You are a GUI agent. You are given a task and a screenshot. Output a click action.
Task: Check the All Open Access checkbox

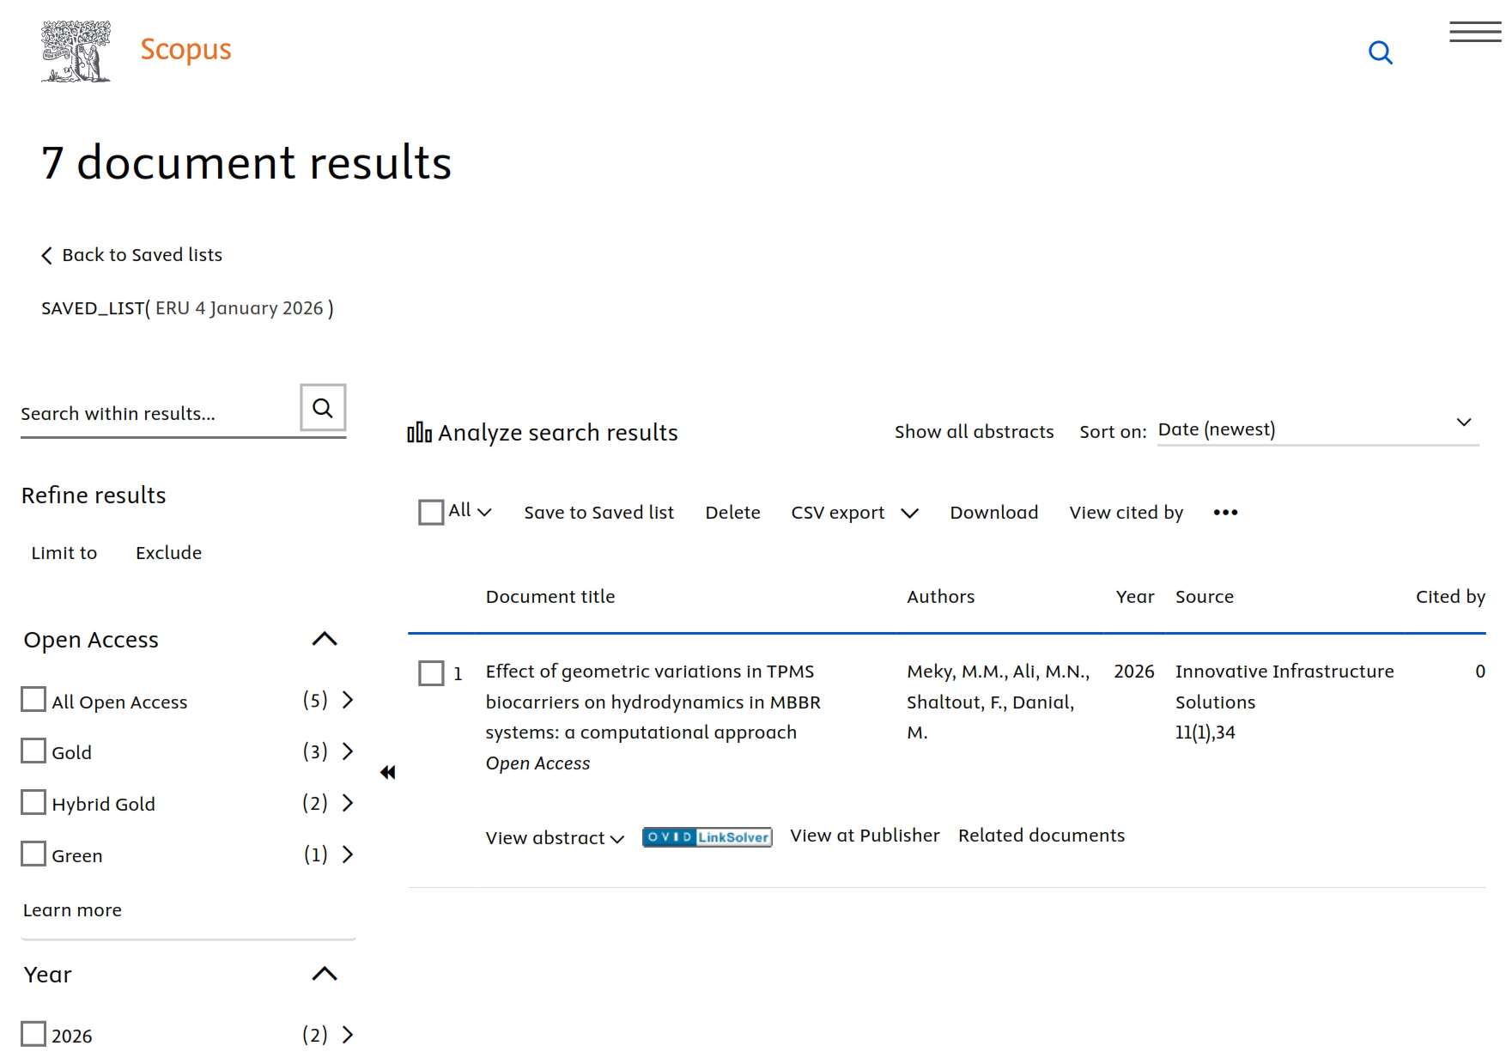point(33,700)
